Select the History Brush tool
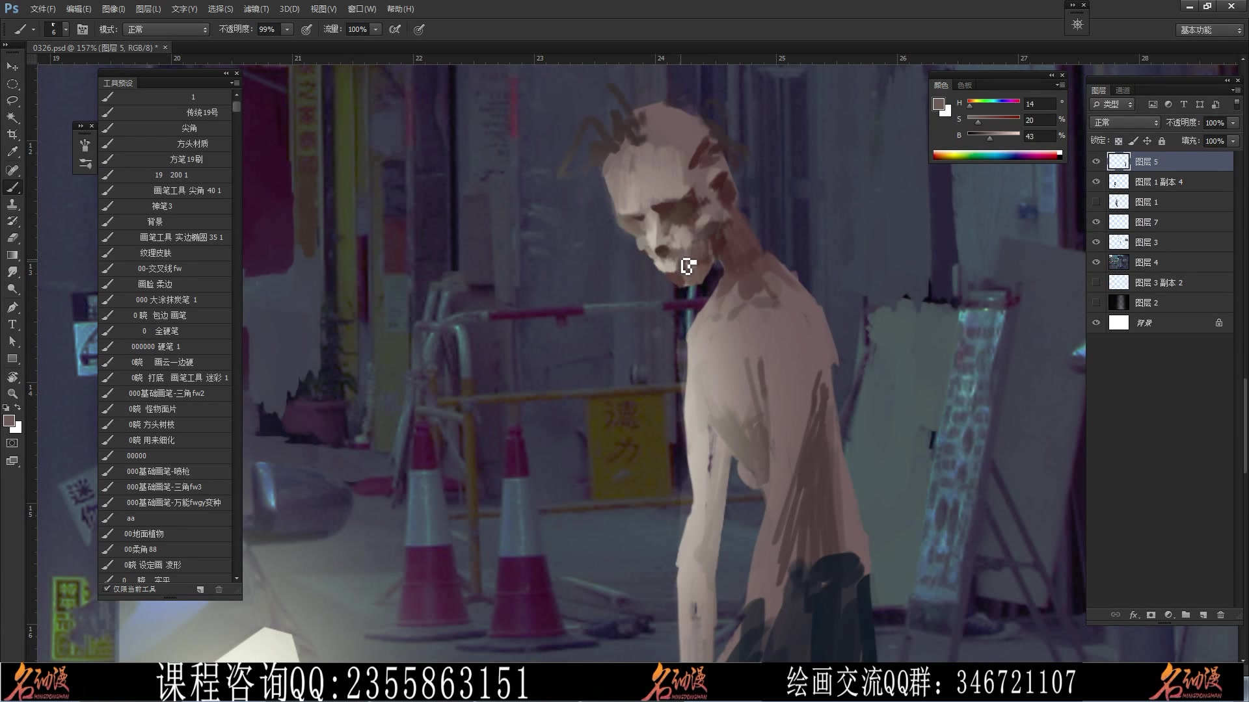 pyautogui.click(x=12, y=221)
